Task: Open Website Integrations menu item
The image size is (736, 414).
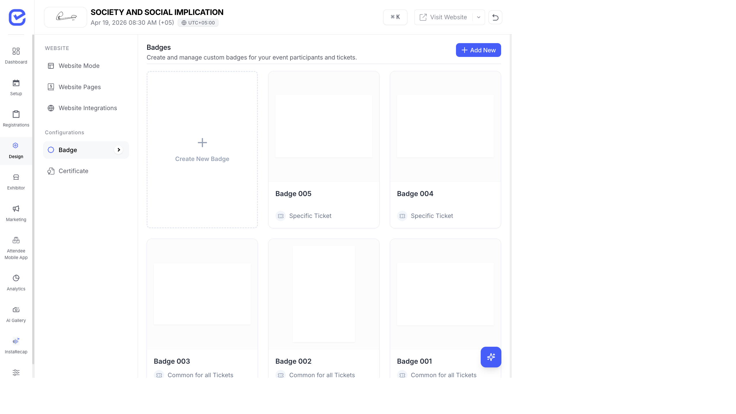Action: 88,108
